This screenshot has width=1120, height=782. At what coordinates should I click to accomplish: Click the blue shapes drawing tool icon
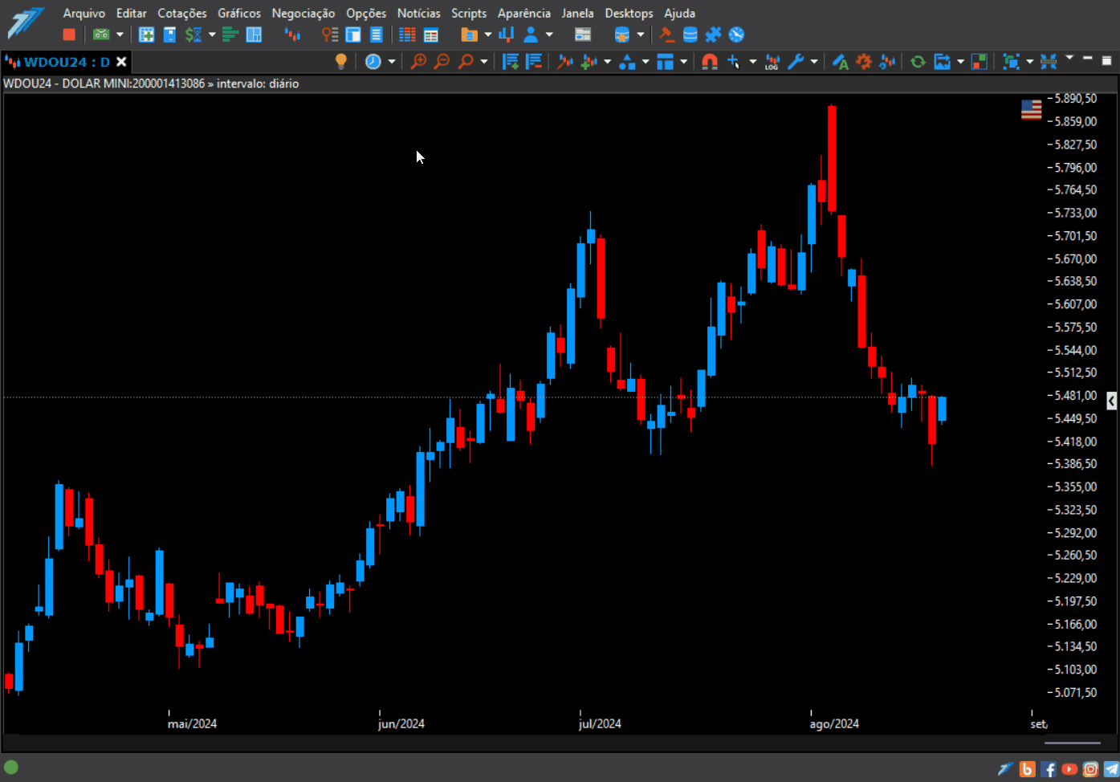pos(627,62)
